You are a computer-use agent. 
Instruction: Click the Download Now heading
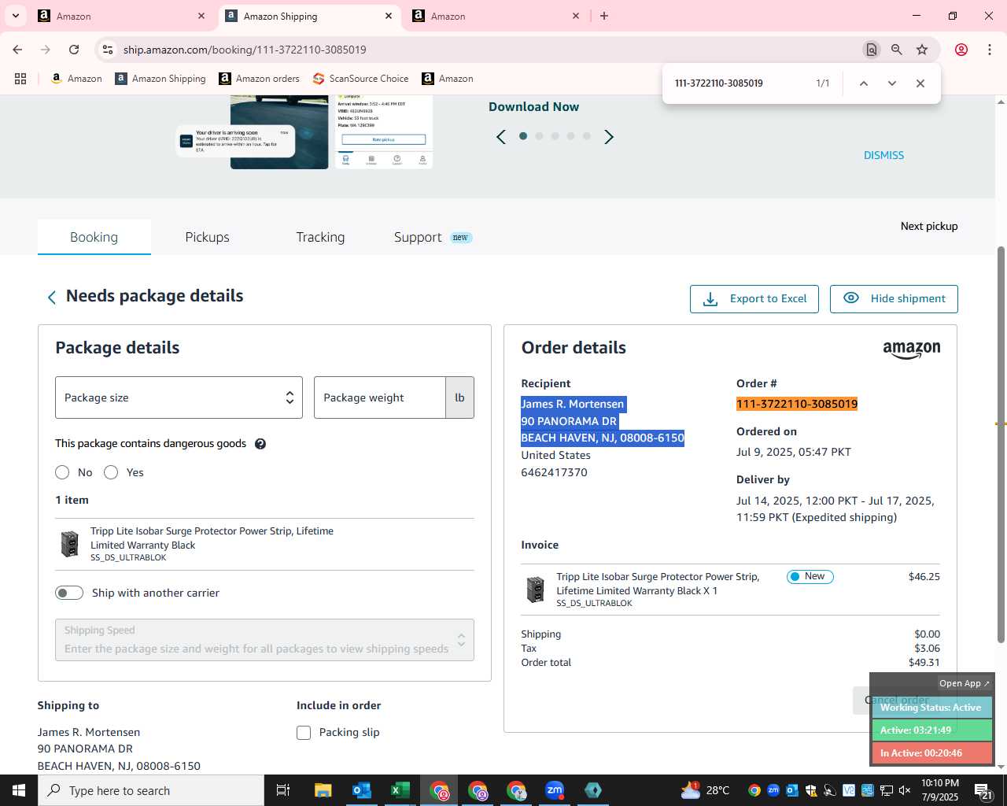tap(533, 107)
